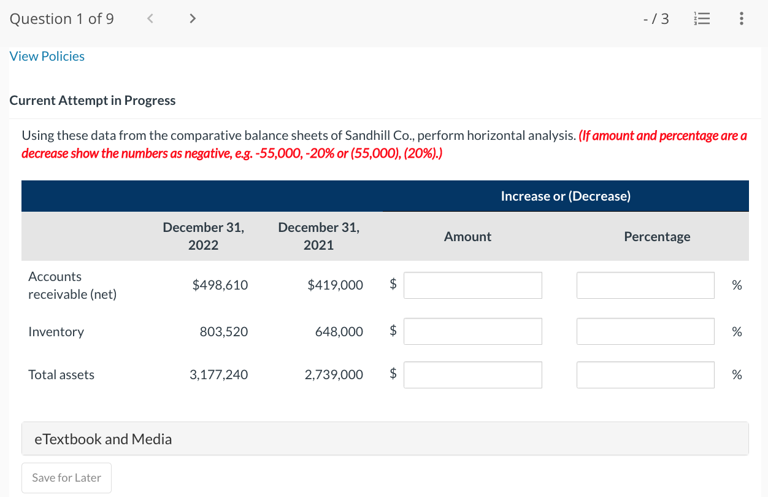Click the Accounts receivable Amount input field
This screenshot has width=768, height=497.
(472, 285)
